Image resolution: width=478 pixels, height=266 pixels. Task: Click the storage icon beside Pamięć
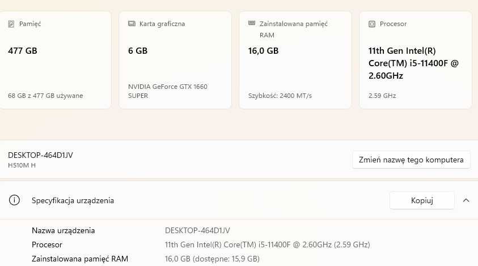coord(11,24)
